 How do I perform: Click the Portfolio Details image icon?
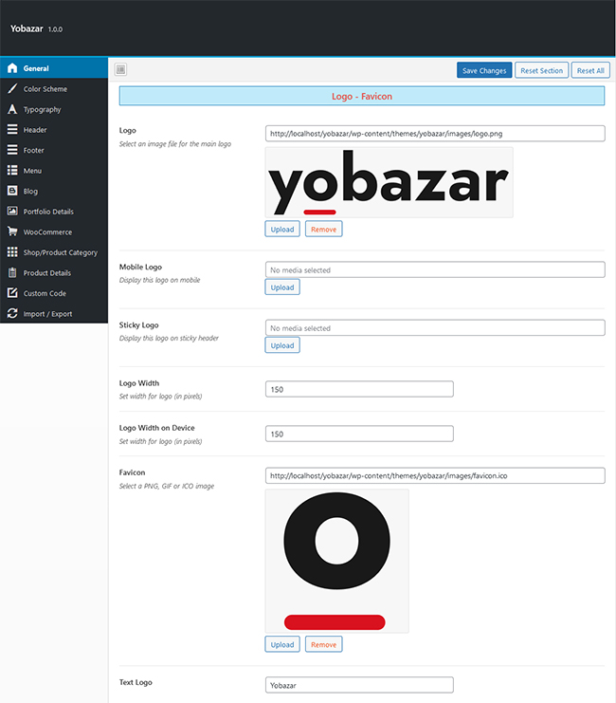click(12, 212)
